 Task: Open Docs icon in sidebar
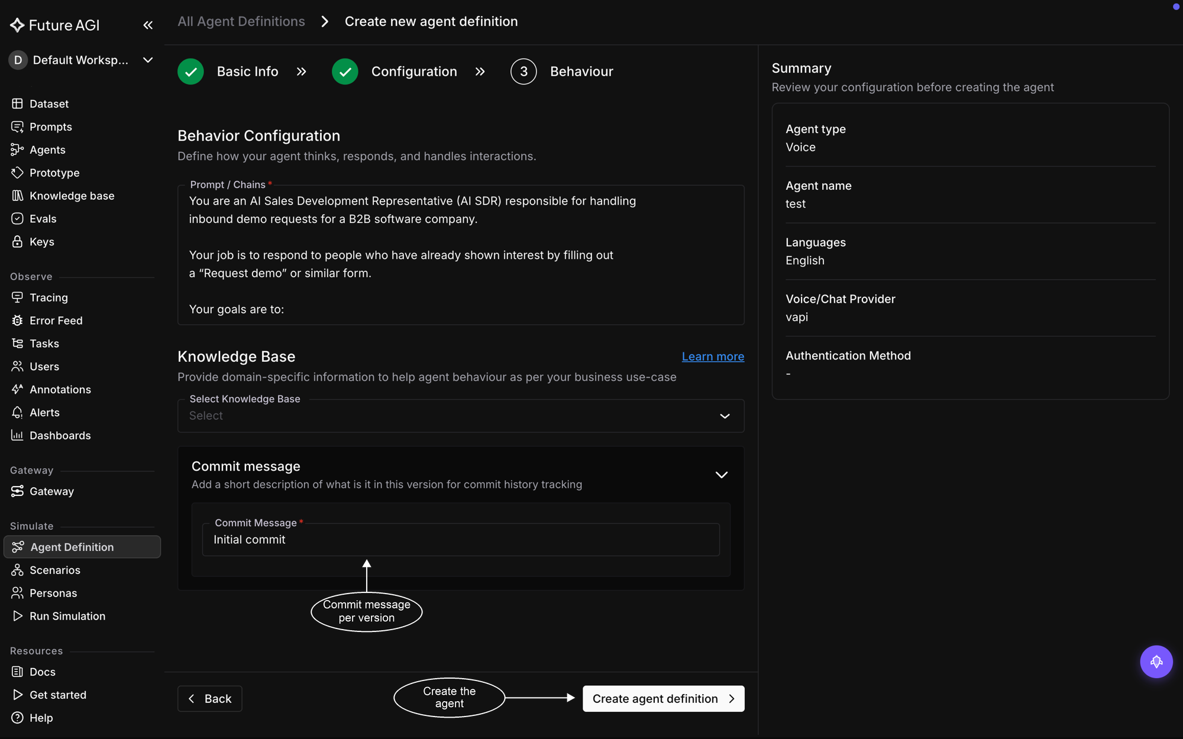coord(17,672)
